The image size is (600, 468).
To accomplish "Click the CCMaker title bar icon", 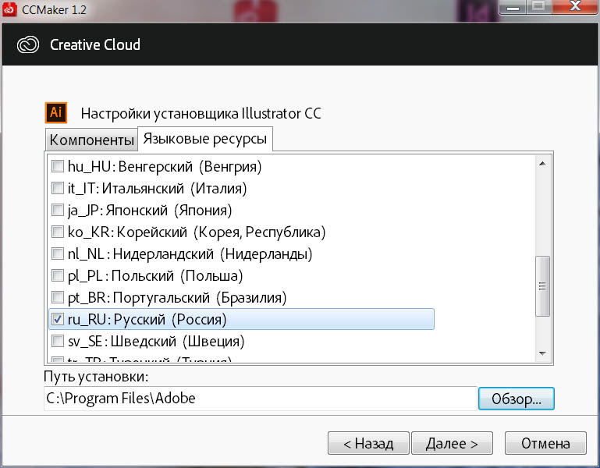I will pyautogui.click(x=9, y=9).
